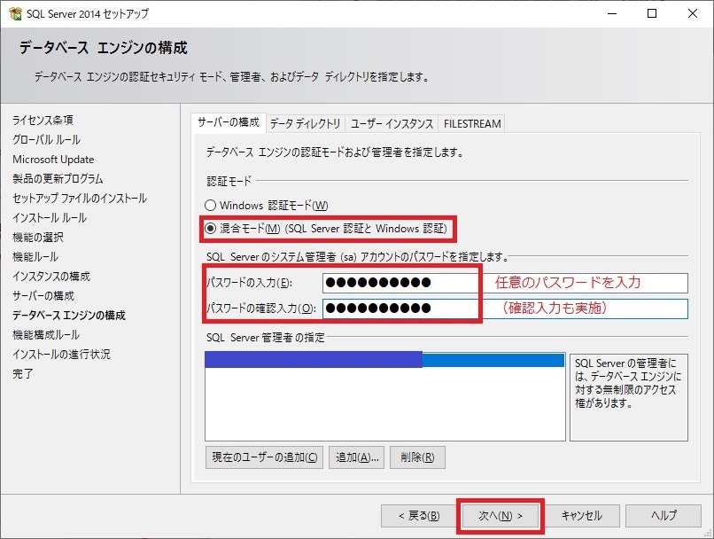Click 機能ルール step in sidebar
The width and height of the screenshot is (714, 539).
tap(35, 256)
